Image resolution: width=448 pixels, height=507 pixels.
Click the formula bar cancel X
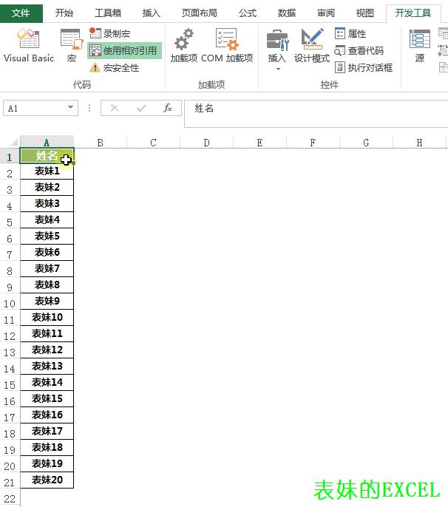pyautogui.click(x=115, y=108)
